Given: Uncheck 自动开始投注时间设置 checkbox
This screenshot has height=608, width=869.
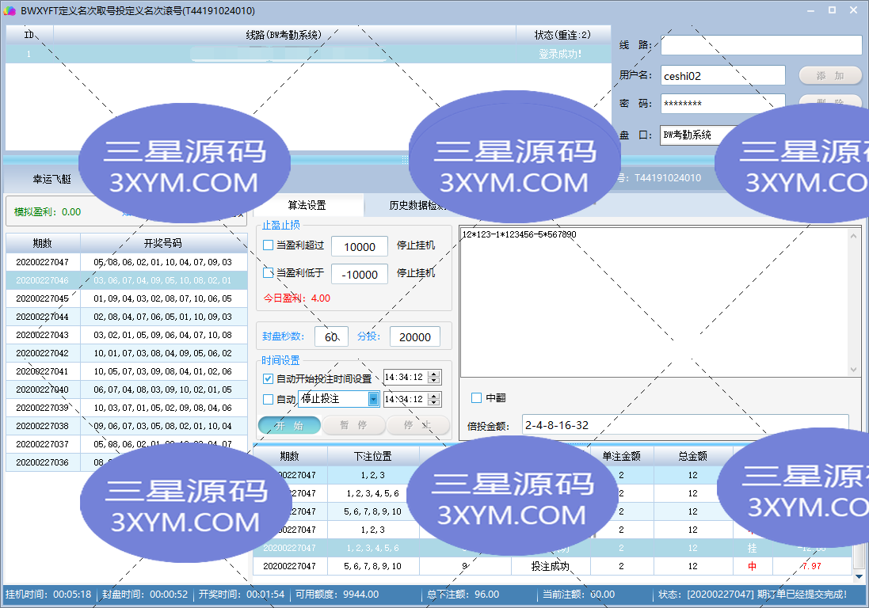Looking at the screenshot, I should 269,378.
